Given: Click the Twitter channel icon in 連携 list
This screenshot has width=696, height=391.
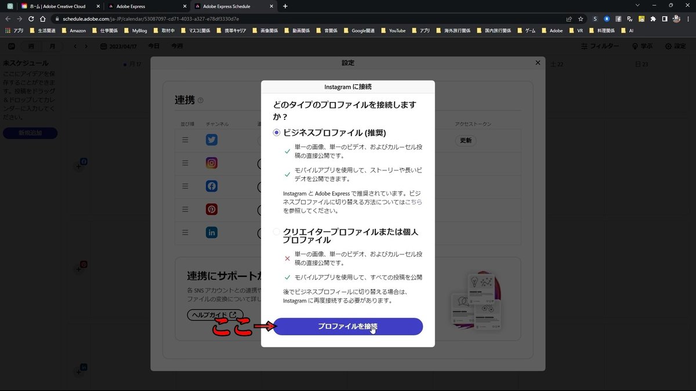Looking at the screenshot, I should coord(212,140).
